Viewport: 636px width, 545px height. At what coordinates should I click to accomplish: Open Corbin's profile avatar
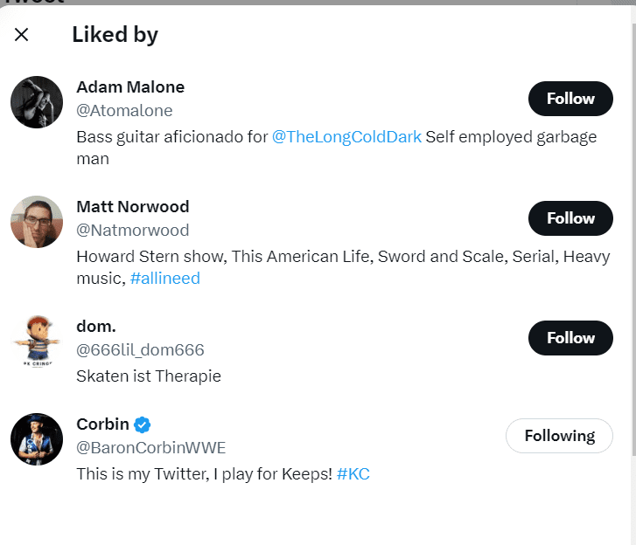tap(37, 439)
